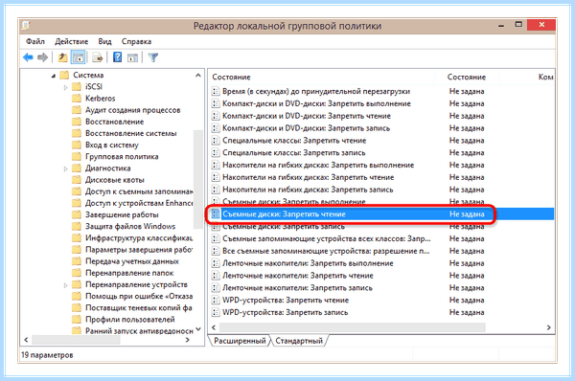This screenshot has height=381, width=575.
Task: Go up one level with folder-up icon
Action: pyautogui.click(x=62, y=57)
